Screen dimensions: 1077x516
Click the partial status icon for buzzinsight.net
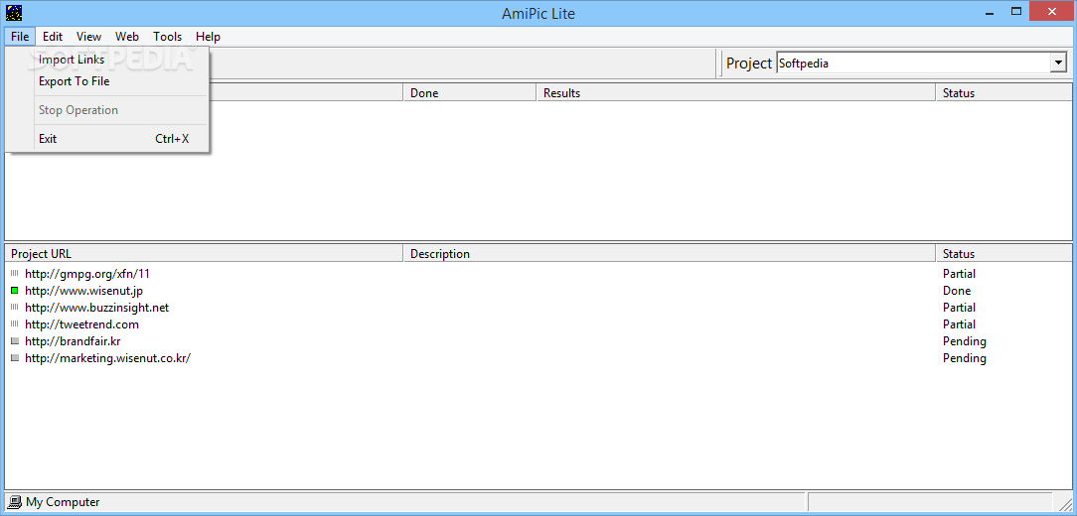15,308
